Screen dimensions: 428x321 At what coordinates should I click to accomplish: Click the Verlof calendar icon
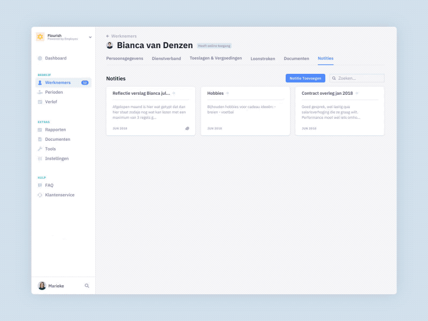(x=40, y=102)
